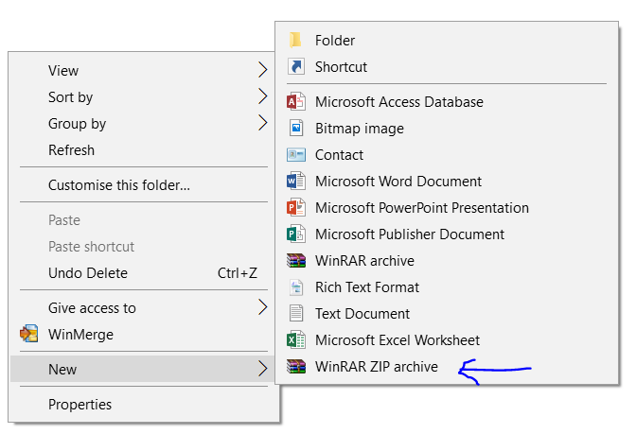Expand the Give access to submenu arrow

tap(263, 307)
